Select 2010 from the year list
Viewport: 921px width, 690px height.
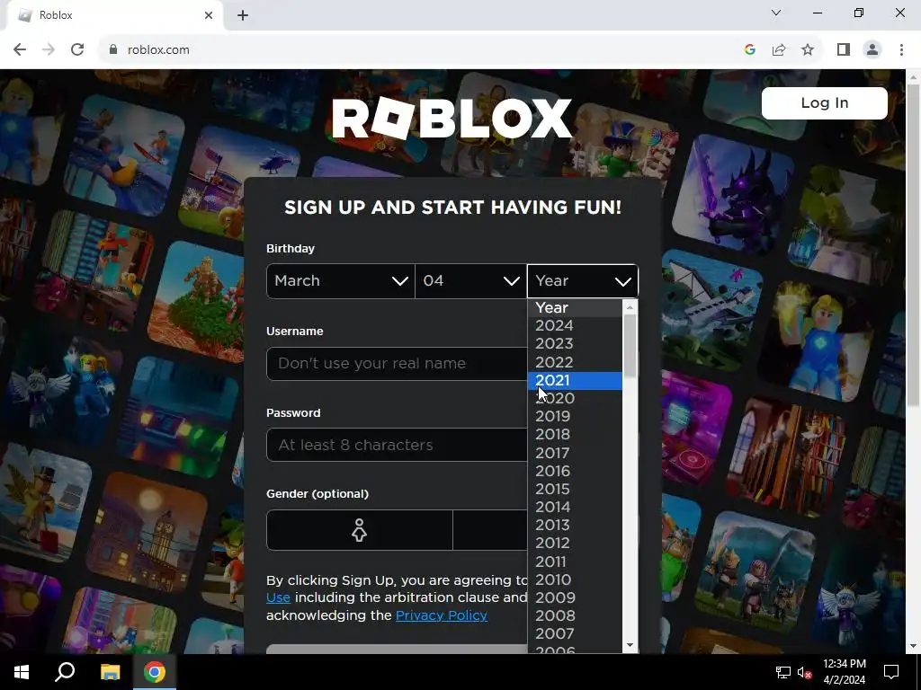[575, 579]
